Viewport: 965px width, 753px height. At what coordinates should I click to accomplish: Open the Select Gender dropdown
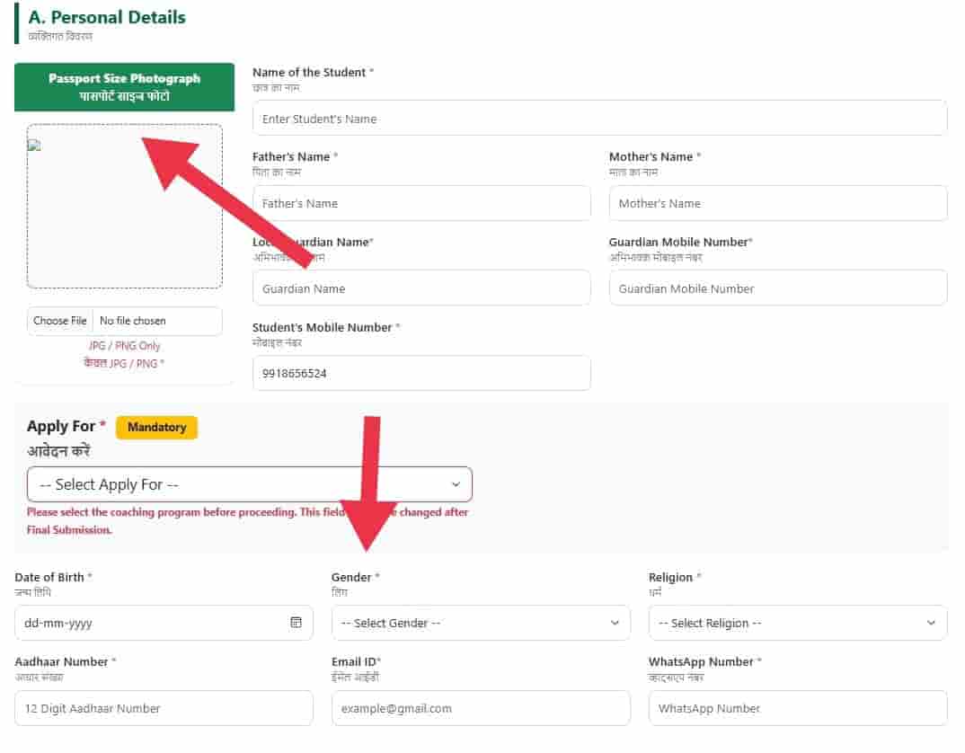coord(481,623)
